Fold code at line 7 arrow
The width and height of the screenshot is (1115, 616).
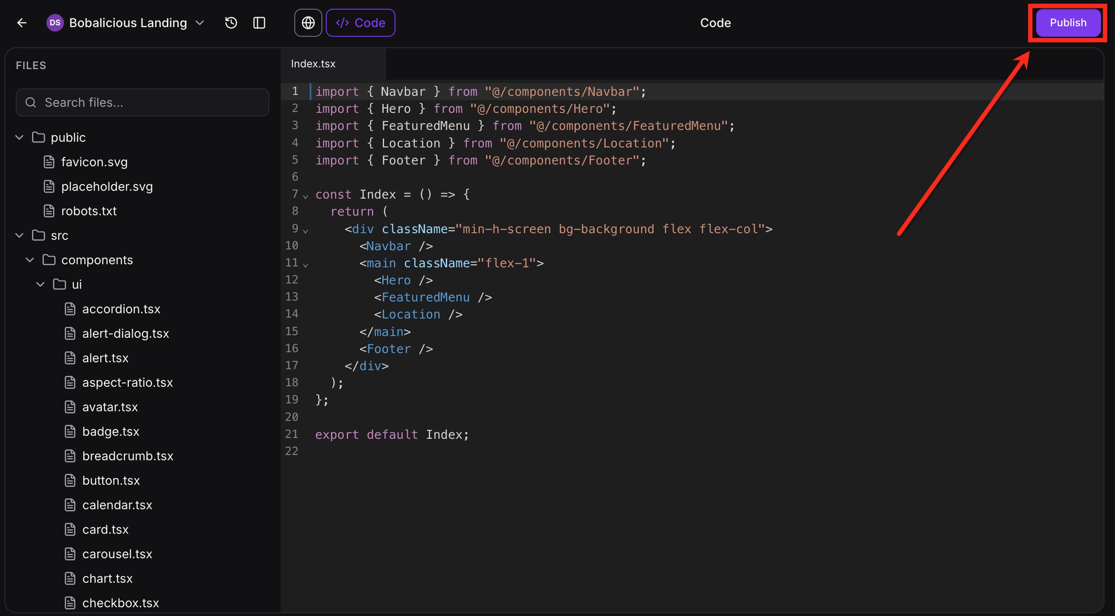[306, 196]
